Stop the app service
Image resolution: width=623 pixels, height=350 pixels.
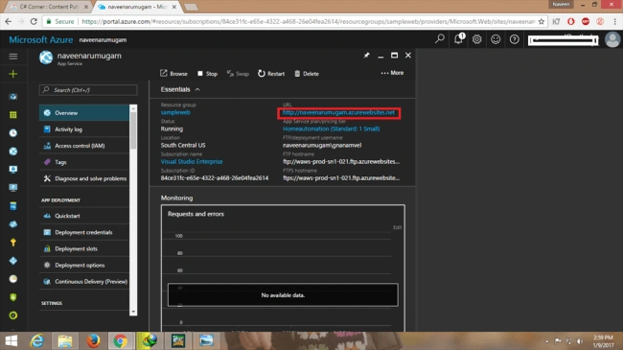pos(207,74)
